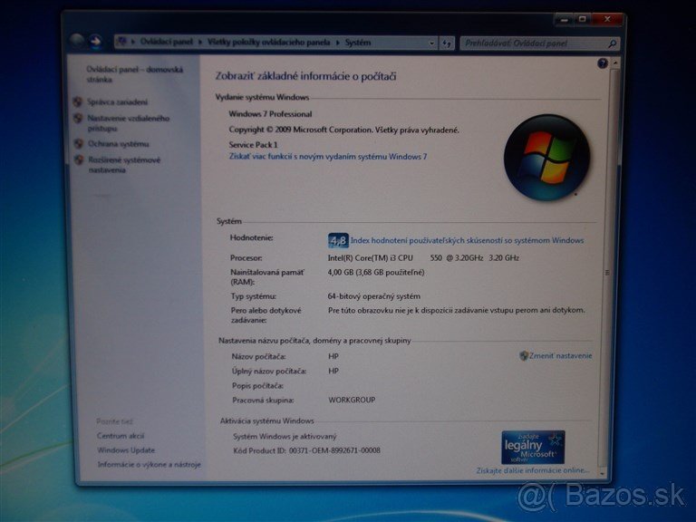Open Centrum akcií link
696x522 pixels.
(121, 436)
